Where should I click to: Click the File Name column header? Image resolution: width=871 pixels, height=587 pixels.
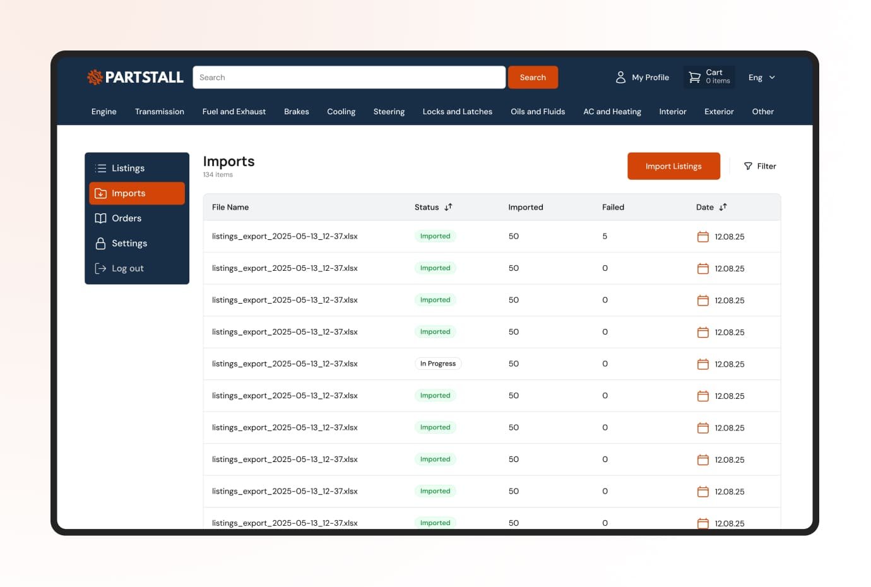point(230,207)
